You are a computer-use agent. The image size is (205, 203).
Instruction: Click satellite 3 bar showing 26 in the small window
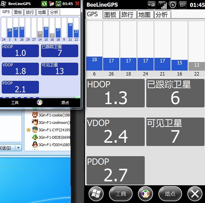point(10,33)
